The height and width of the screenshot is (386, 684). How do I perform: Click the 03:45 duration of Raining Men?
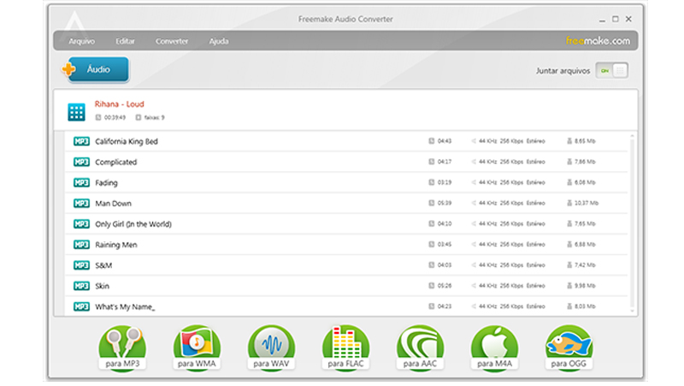pos(445,245)
